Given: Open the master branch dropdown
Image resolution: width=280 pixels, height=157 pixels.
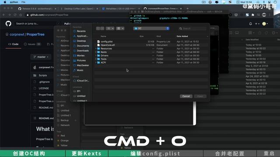Looking at the screenshot, I should tap(41, 57).
